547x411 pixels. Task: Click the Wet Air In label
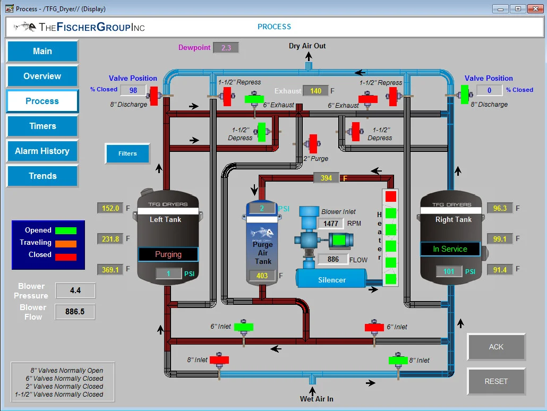coord(317,399)
